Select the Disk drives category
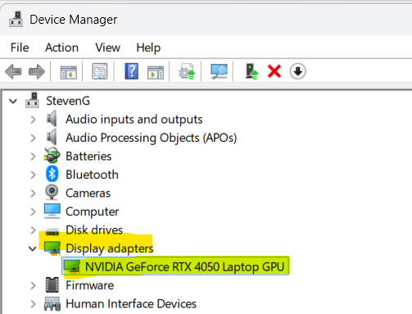 click(94, 230)
